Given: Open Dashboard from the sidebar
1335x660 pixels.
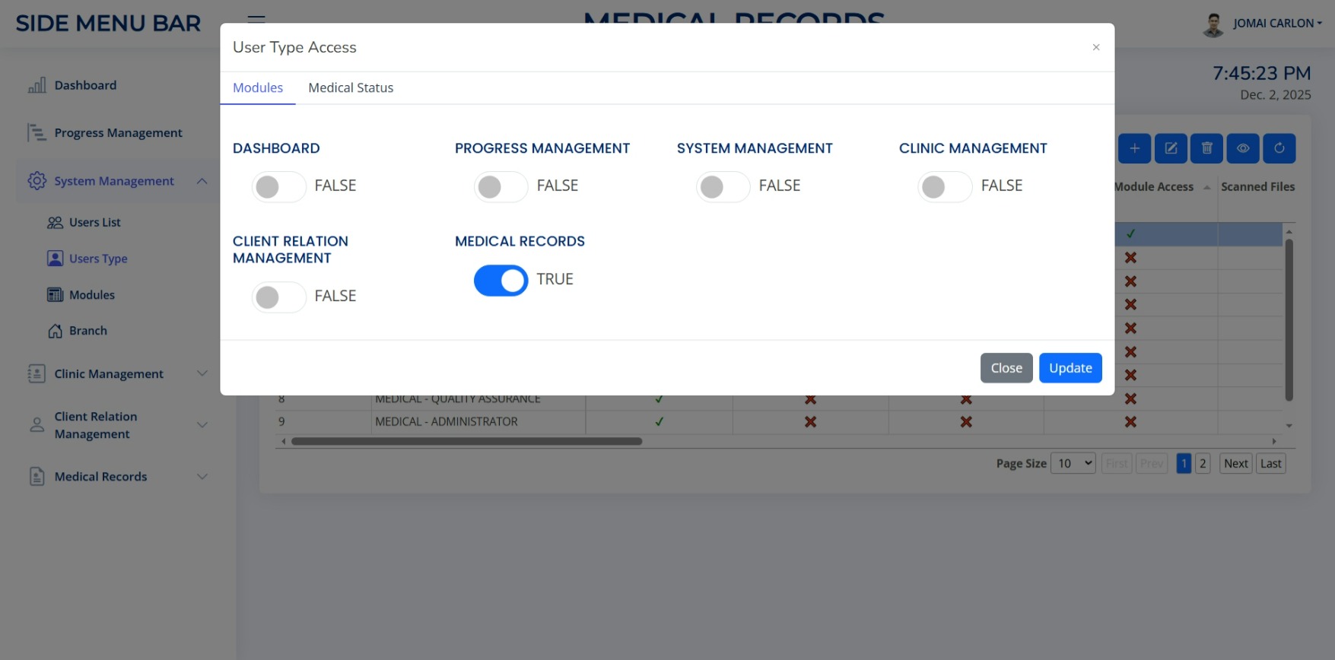Looking at the screenshot, I should pyautogui.click(x=85, y=85).
